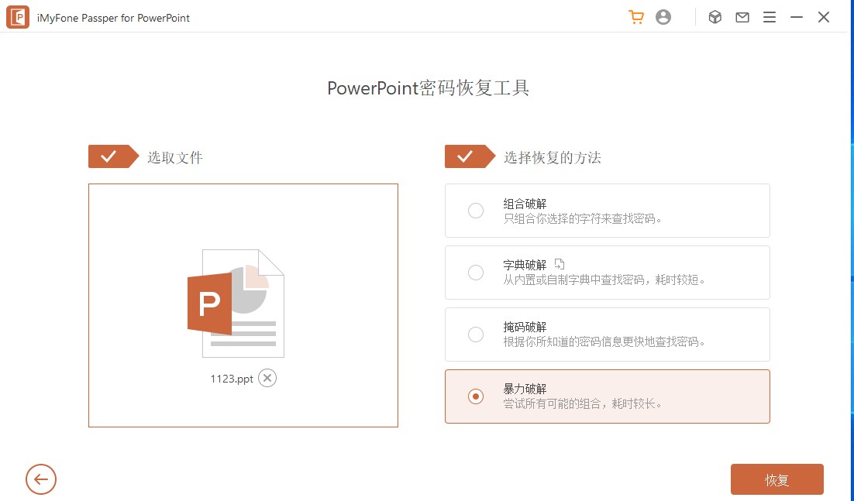Select the 字典破解 recovery method

click(x=476, y=273)
